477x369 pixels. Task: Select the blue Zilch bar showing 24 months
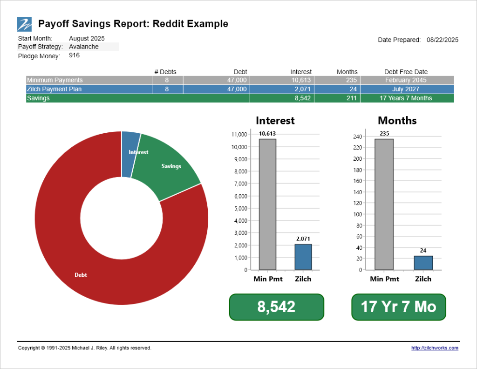[423, 263]
